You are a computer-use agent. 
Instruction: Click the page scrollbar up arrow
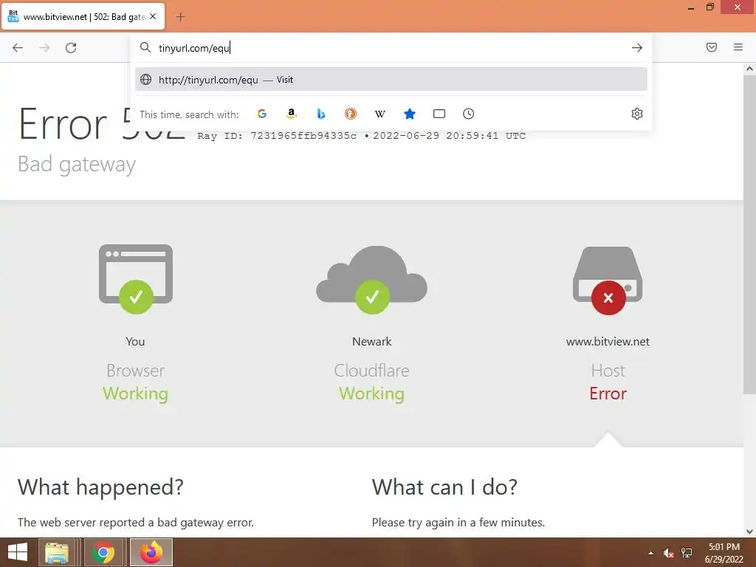749,69
